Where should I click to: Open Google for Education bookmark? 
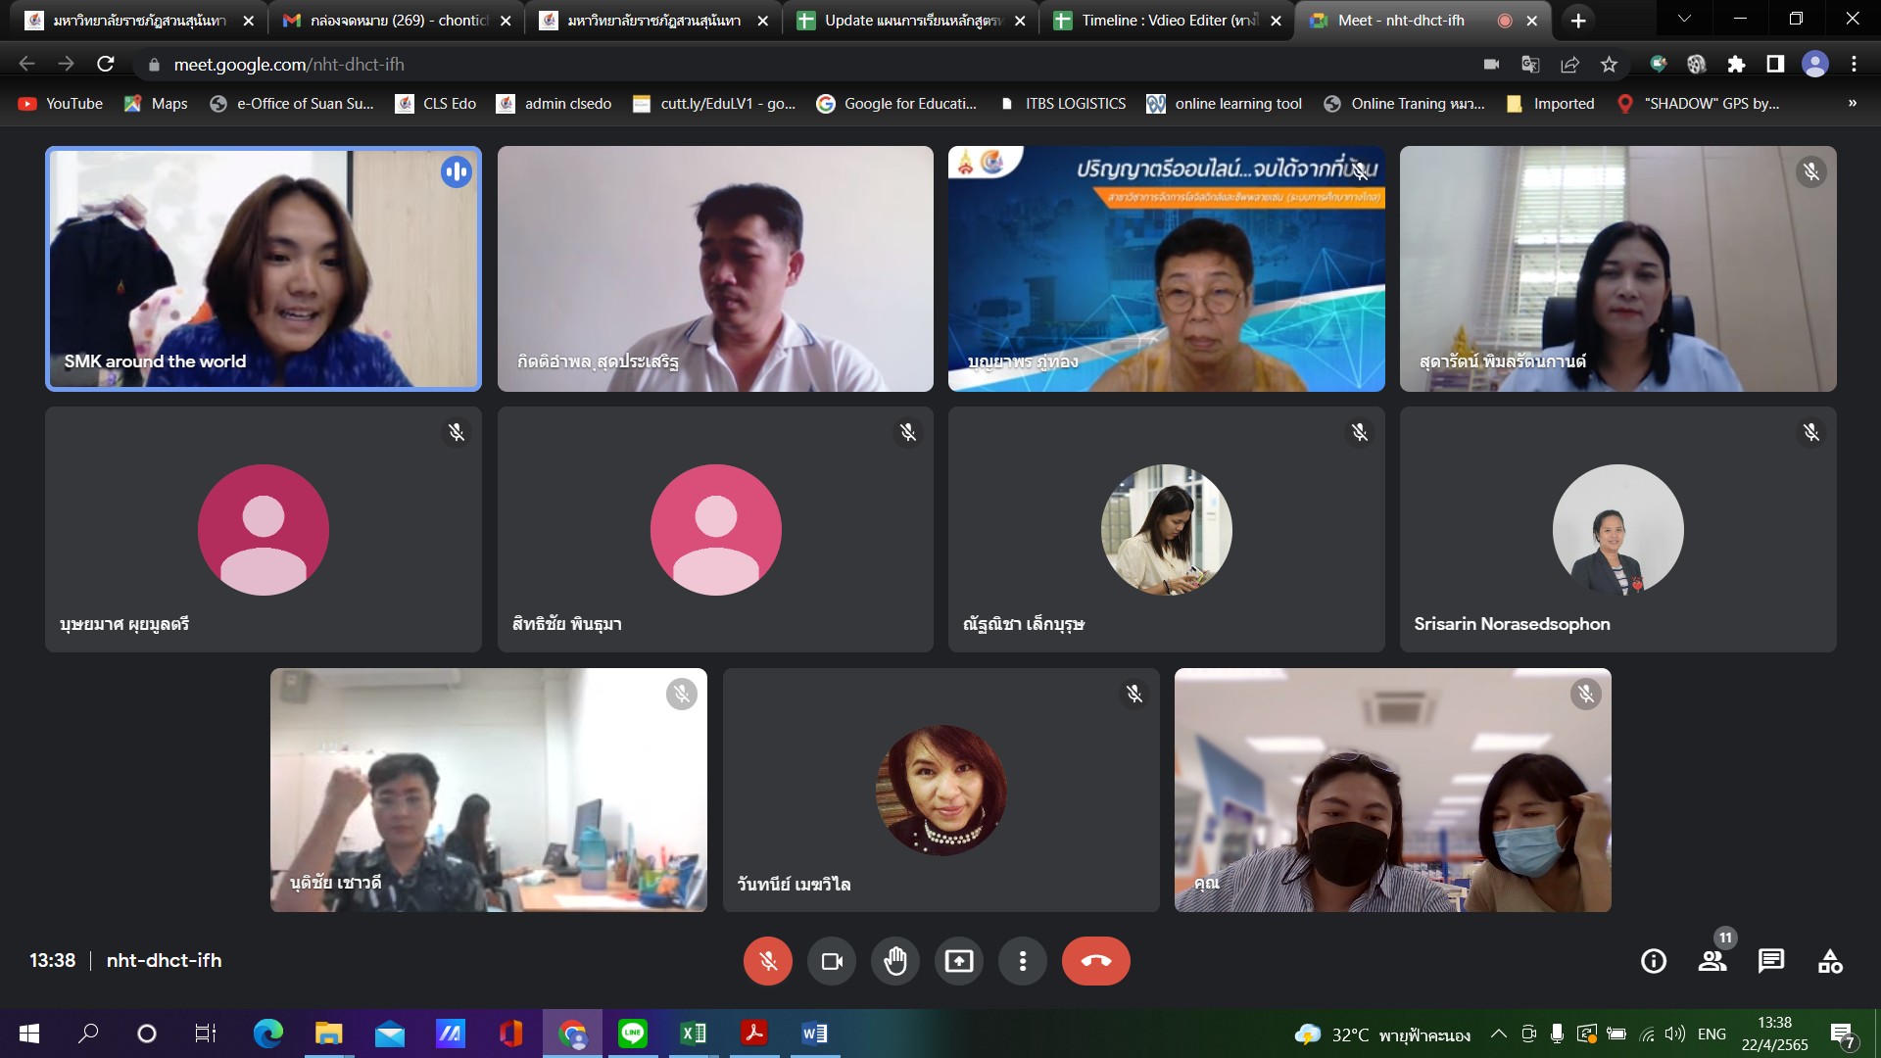(896, 103)
